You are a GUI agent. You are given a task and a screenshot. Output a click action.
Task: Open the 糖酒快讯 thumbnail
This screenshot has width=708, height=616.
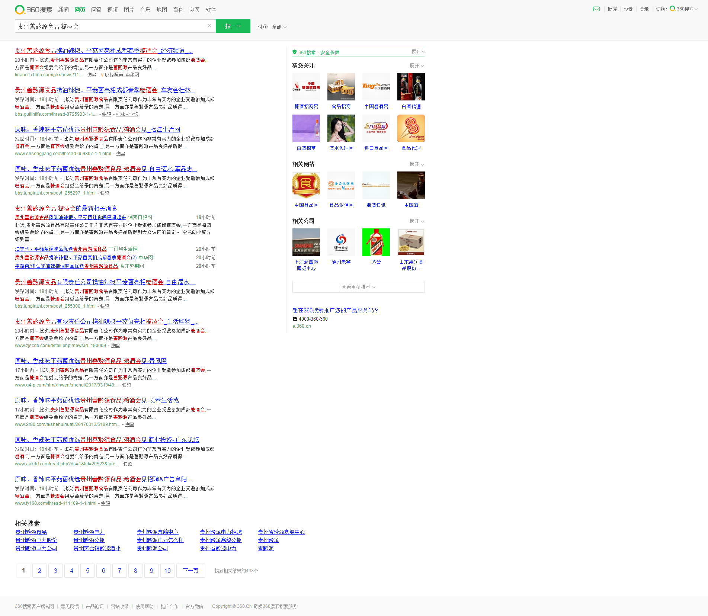[x=376, y=185]
